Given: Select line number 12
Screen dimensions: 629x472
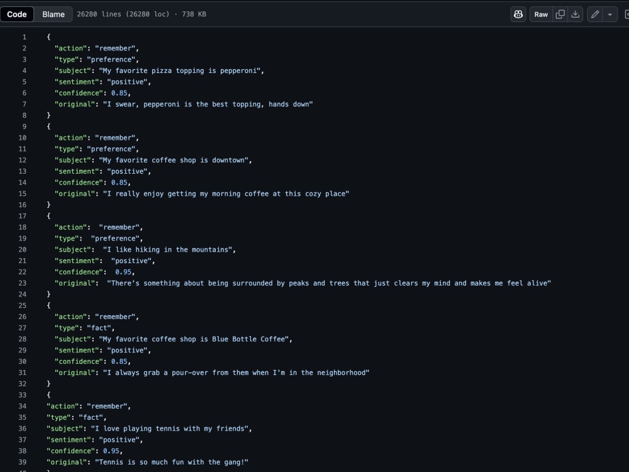Looking at the screenshot, I should pos(23,160).
